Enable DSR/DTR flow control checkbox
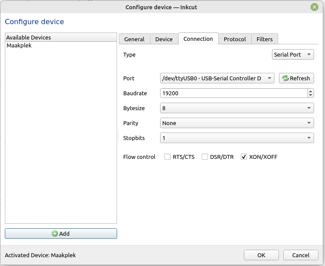Image resolution: width=325 pixels, height=266 pixels. point(205,157)
